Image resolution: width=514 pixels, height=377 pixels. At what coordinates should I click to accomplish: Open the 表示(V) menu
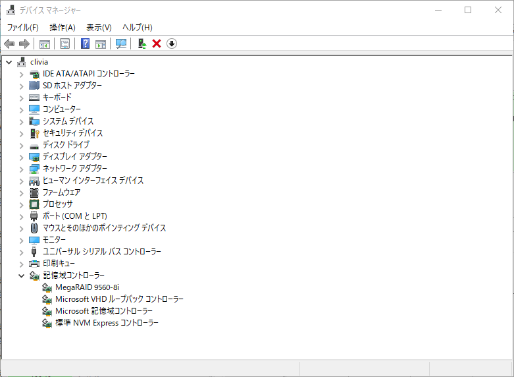coord(99,27)
